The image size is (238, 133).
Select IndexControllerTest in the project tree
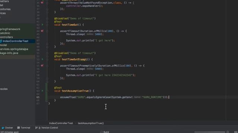(x=15, y=41)
